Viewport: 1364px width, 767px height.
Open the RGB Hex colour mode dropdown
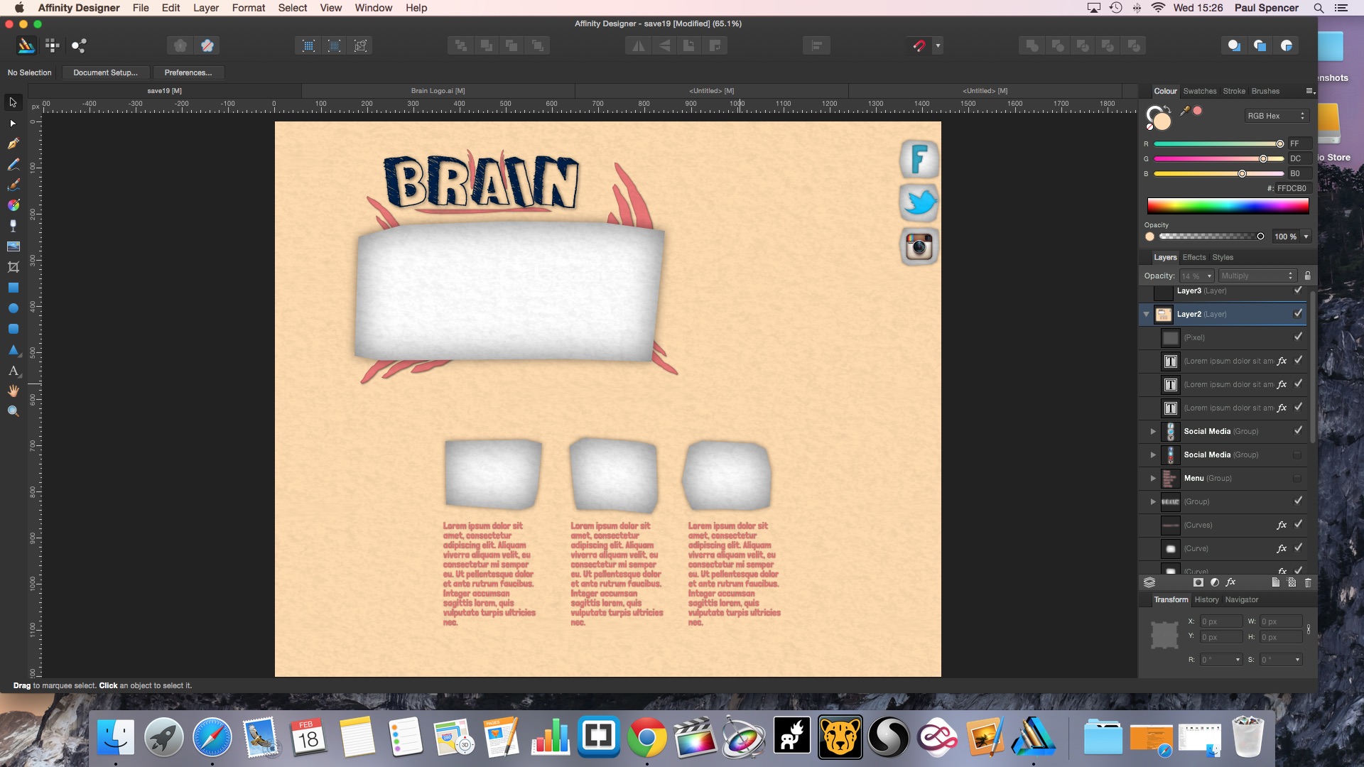click(x=1276, y=116)
